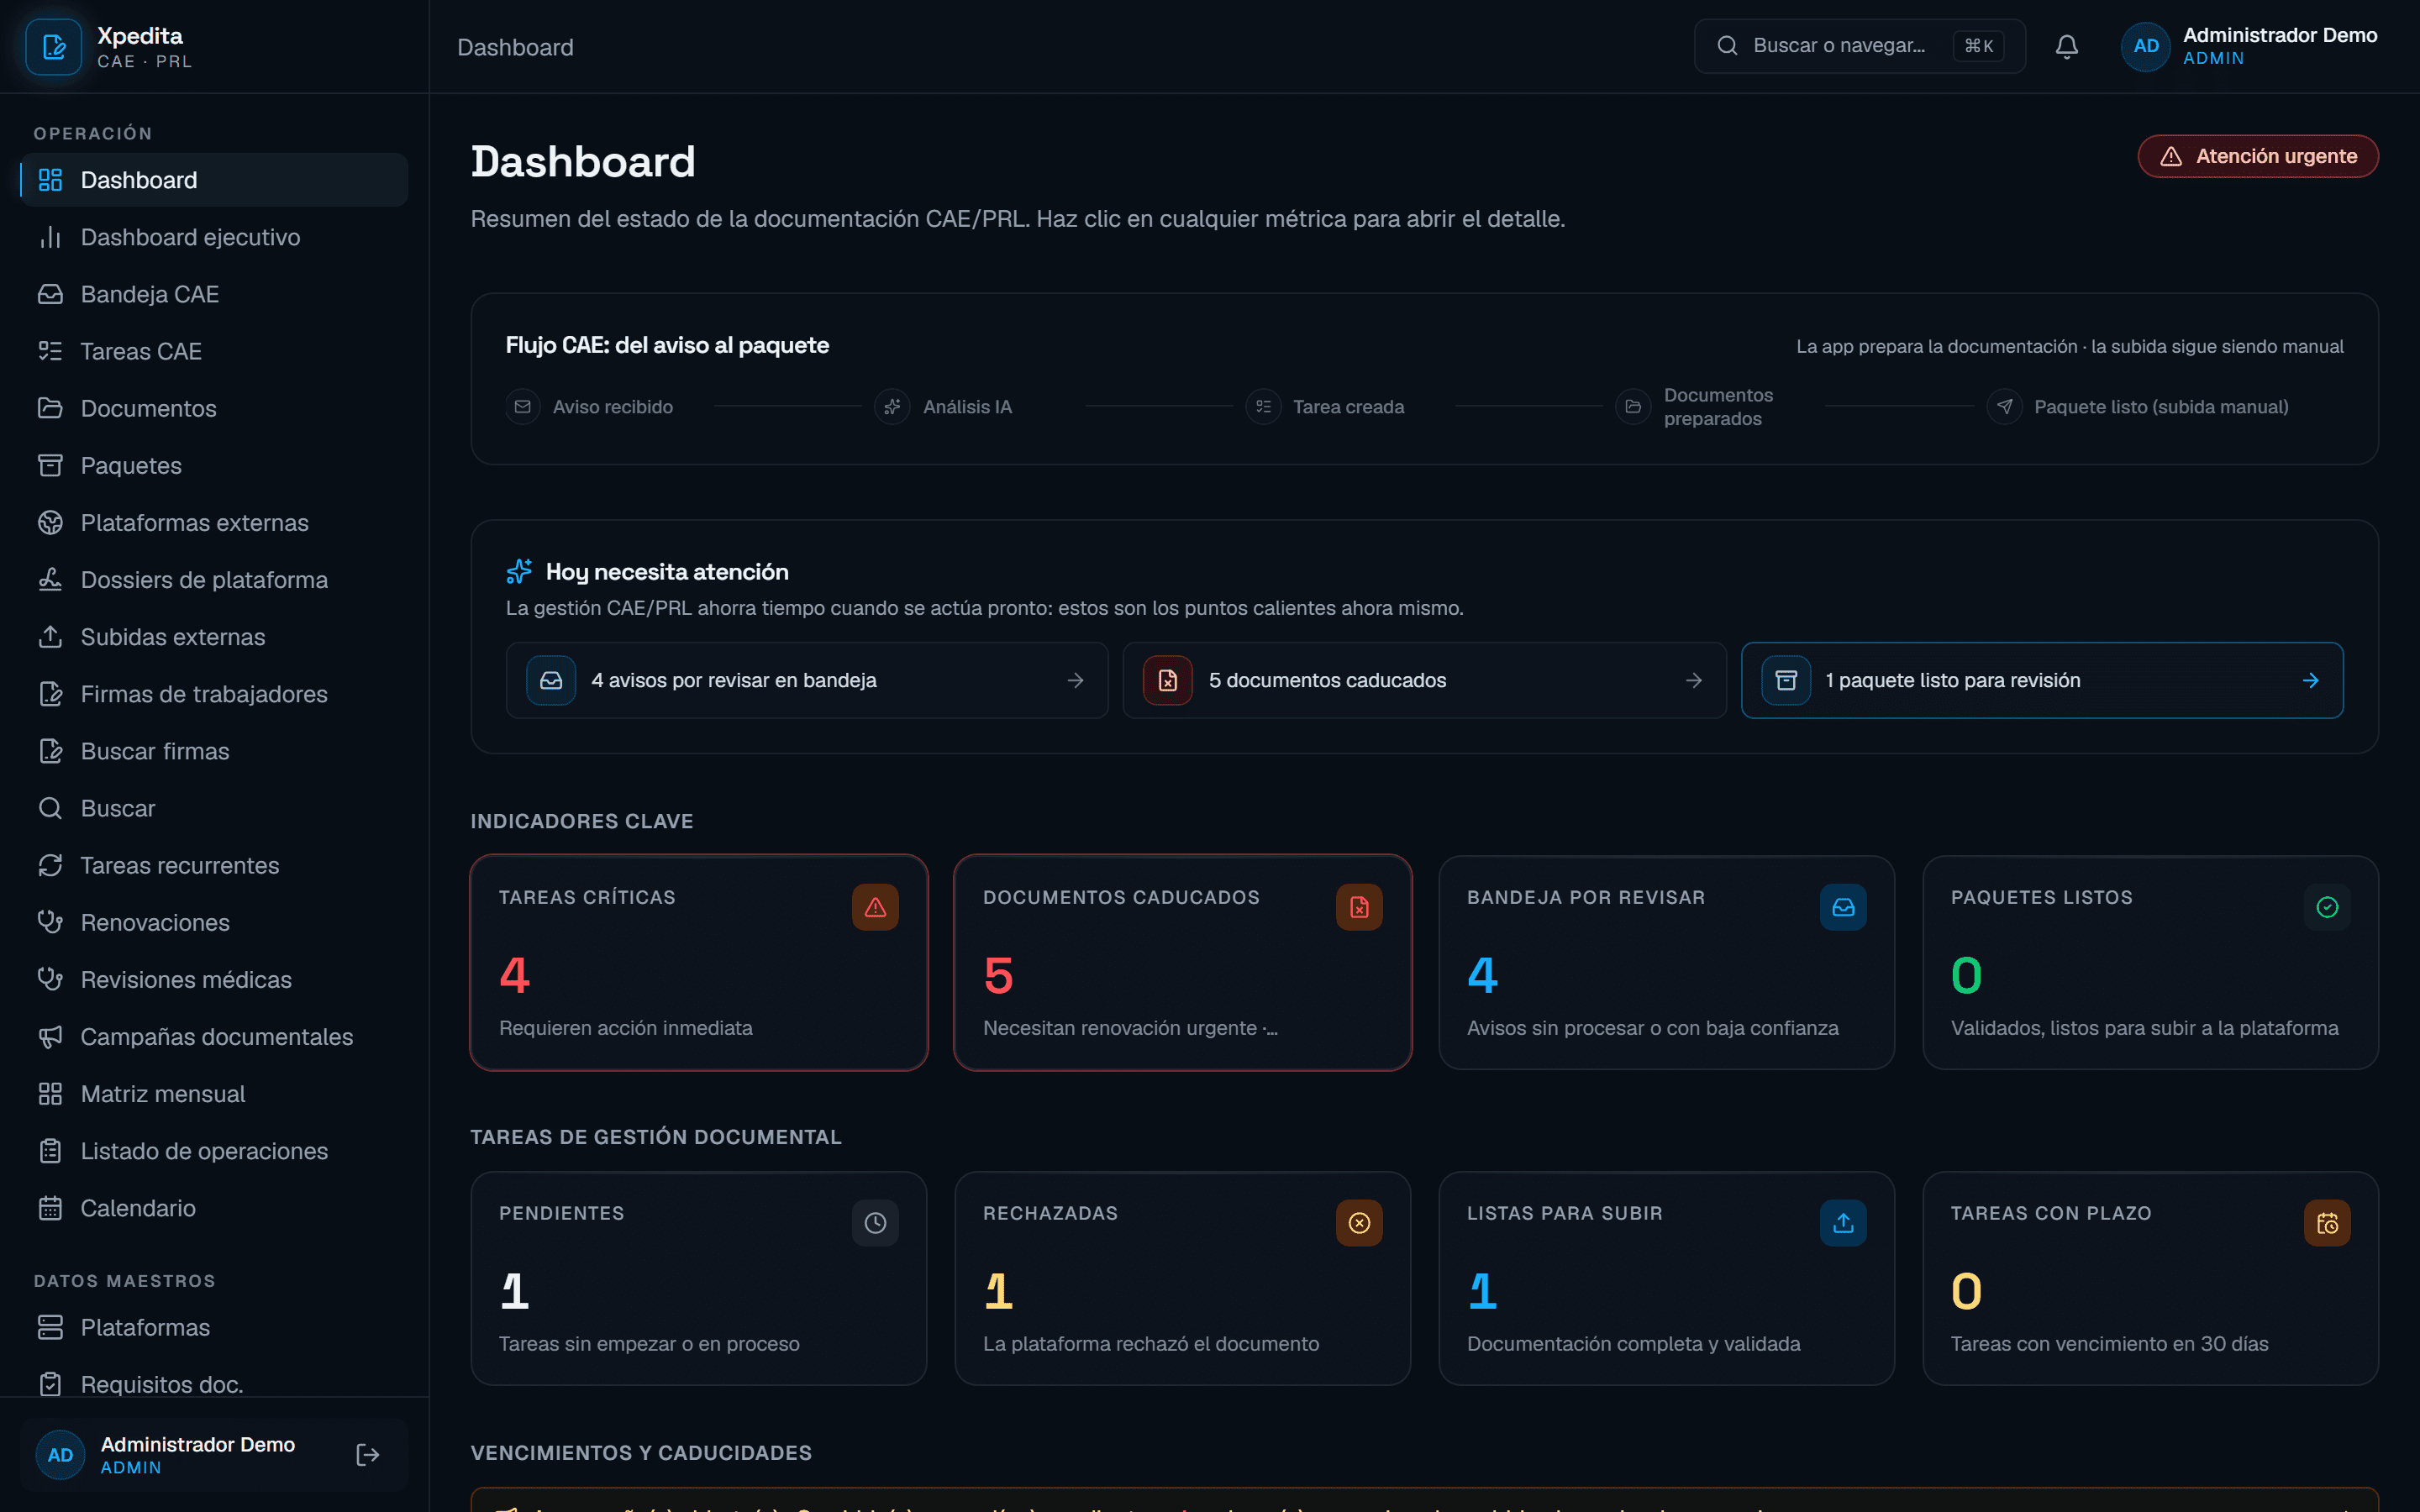This screenshot has width=2420, height=1512.
Task: Click Administrador Demo name in top bar
Action: click(x=2280, y=35)
